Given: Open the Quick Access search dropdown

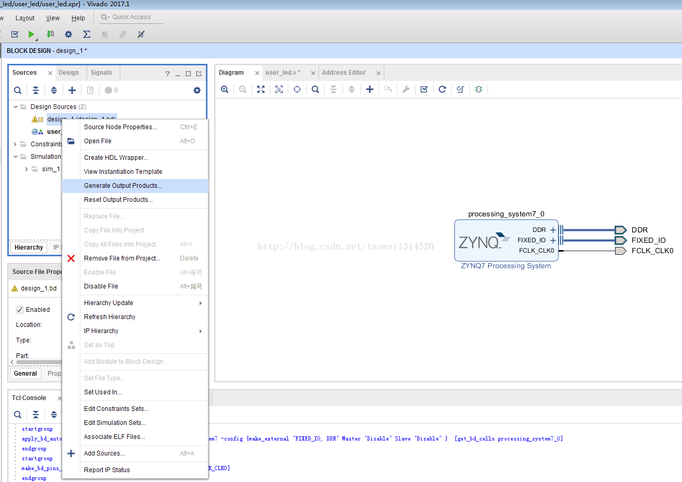Looking at the screenshot, I should coord(105,17).
